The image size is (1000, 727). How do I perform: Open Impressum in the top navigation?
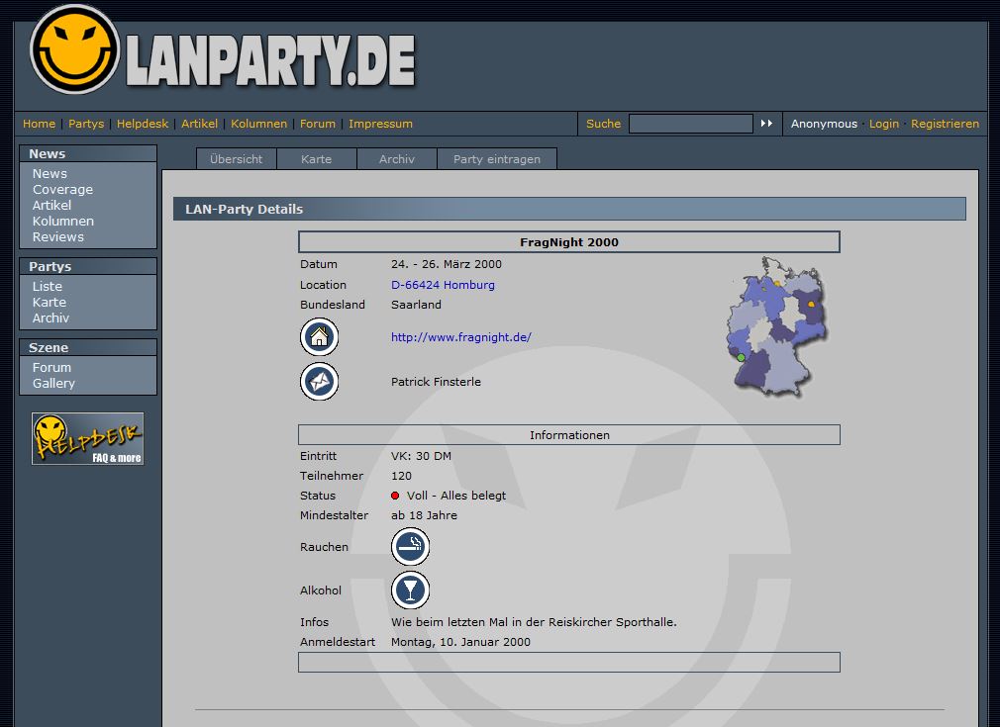(381, 124)
